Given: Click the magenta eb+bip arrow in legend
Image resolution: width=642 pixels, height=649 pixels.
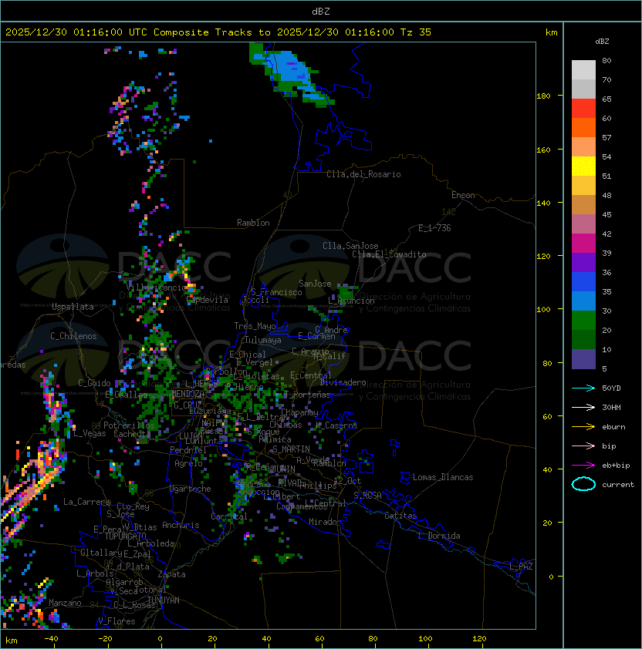Looking at the screenshot, I should pos(583,466).
